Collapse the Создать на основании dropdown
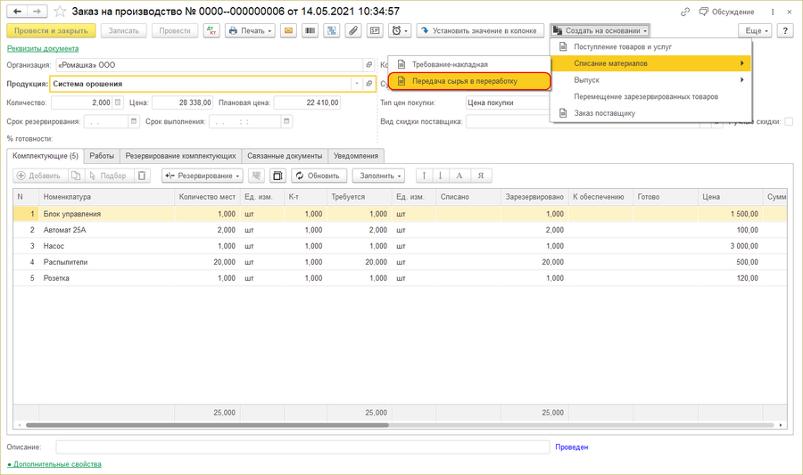Screen dimensions: 803x475 pos(600,30)
